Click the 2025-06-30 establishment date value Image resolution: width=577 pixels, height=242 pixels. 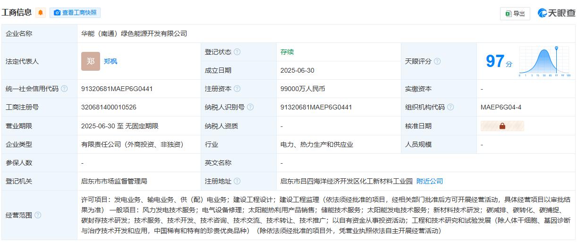(297, 70)
